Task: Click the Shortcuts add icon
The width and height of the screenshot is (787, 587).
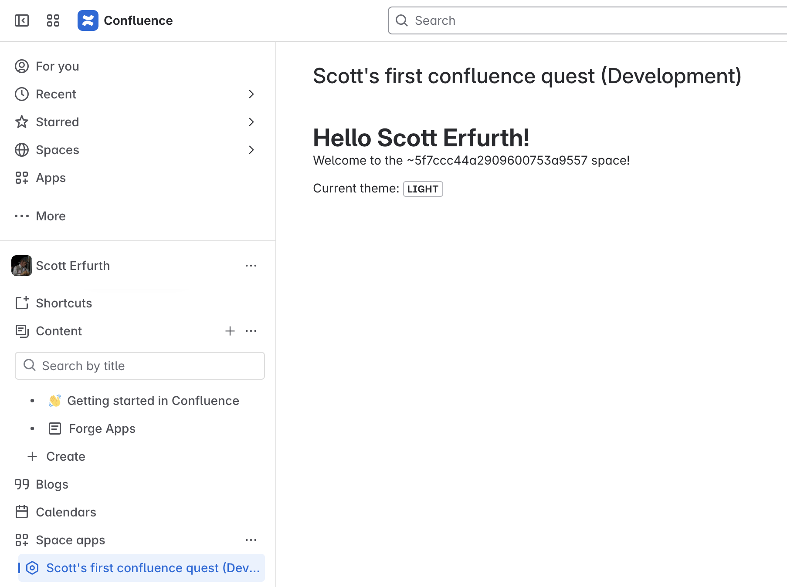Action: [x=22, y=303]
